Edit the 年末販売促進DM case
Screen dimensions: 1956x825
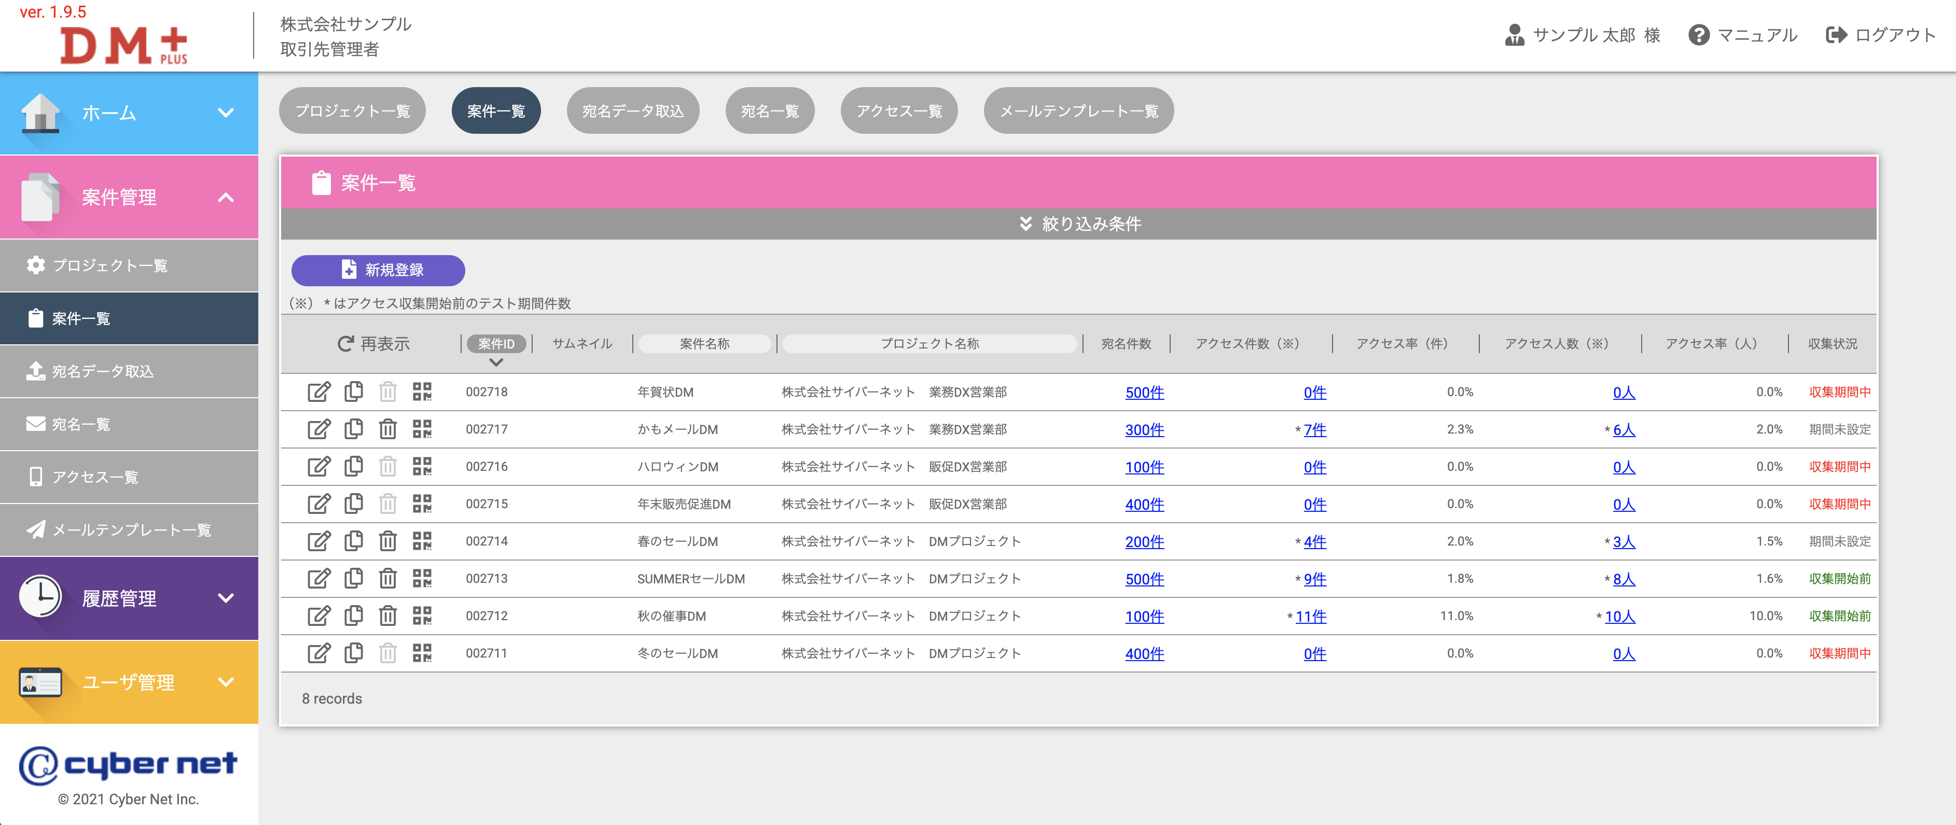[x=319, y=503]
